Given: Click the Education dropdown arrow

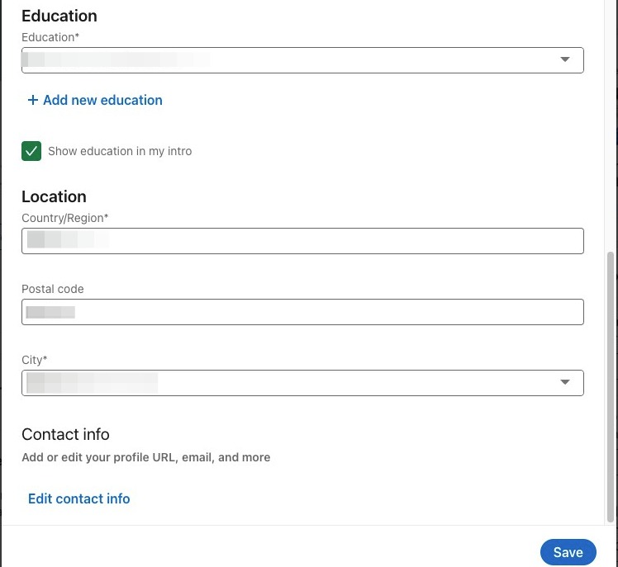Looking at the screenshot, I should tap(565, 59).
